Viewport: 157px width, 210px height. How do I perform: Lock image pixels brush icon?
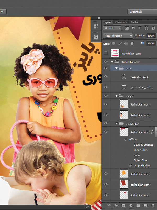coord(120,44)
